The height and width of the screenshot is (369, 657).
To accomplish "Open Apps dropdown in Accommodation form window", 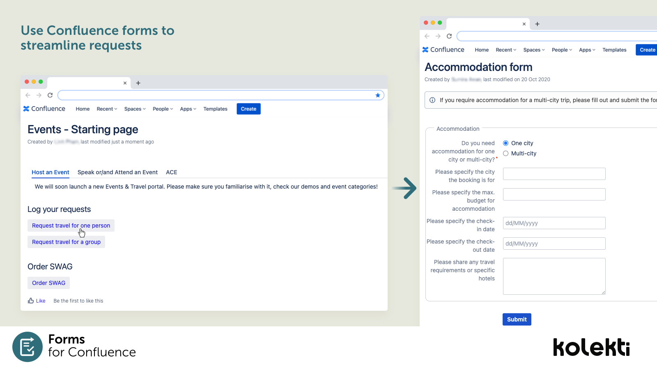I will pos(587,50).
